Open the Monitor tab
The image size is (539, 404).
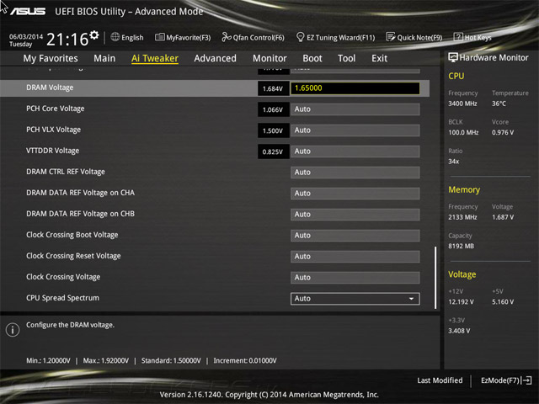click(x=269, y=58)
